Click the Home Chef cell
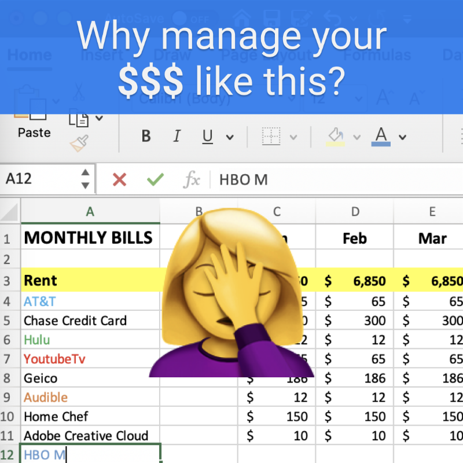Screen dimensions: 463x463 [x=90, y=417]
